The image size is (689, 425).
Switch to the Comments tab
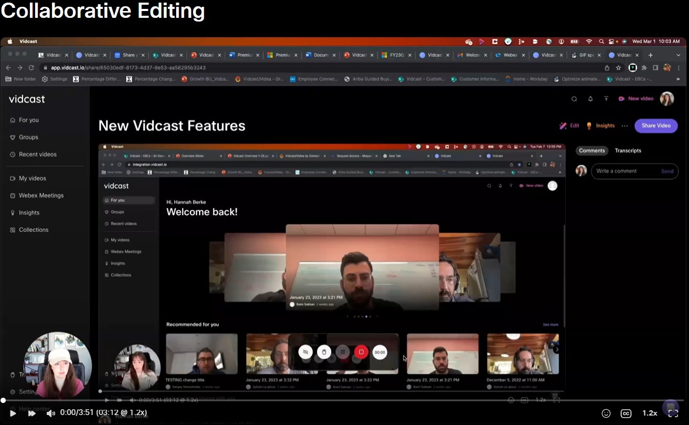[592, 151]
